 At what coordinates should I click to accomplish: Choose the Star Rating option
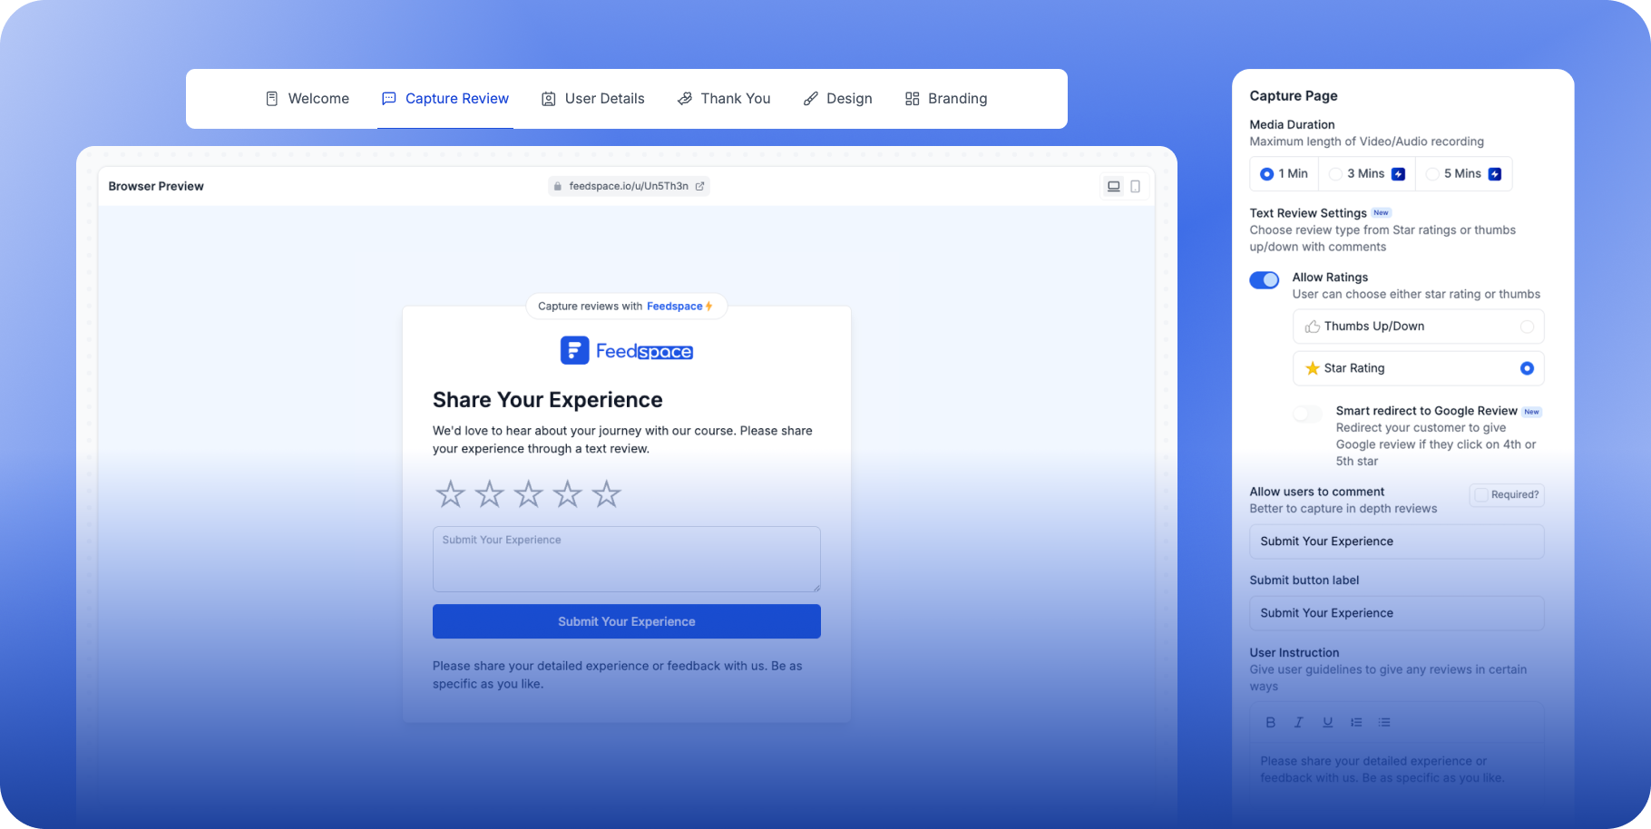[x=1418, y=368]
